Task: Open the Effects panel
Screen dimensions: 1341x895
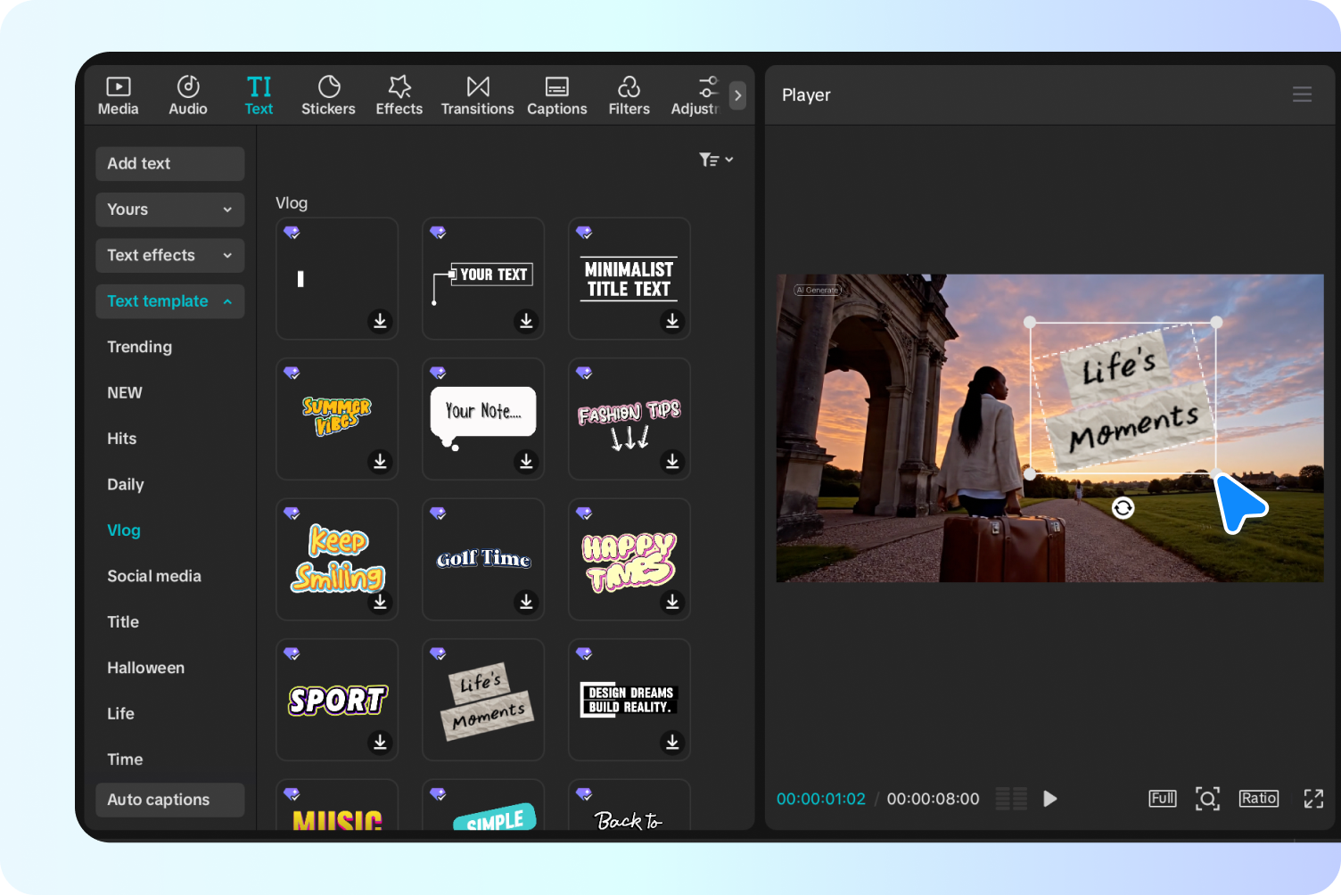Action: pos(399,94)
